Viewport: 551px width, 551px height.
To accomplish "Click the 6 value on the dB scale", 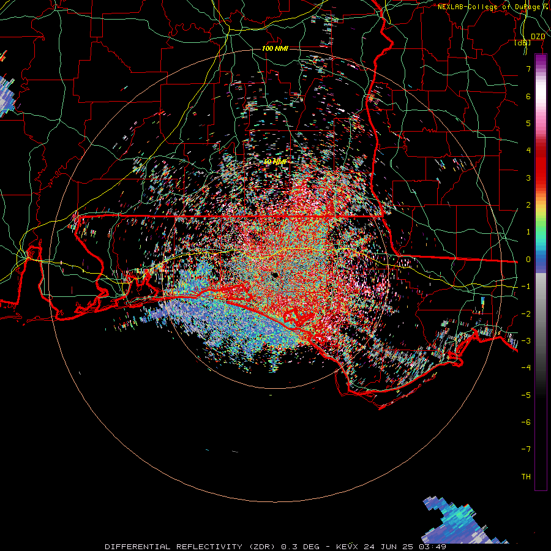I will [x=528, y=96].
